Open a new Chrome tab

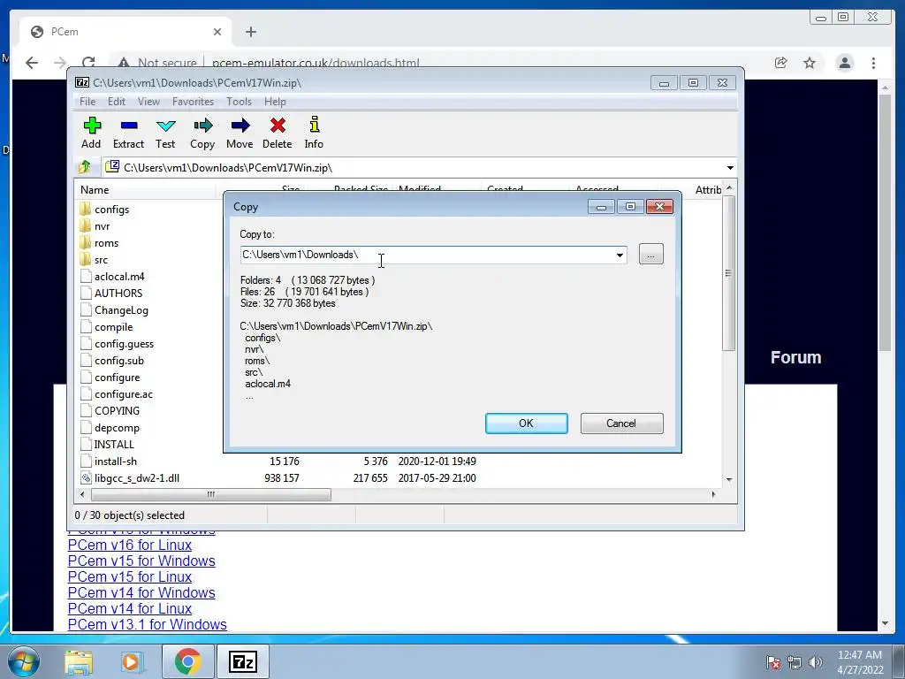point(250,32)
